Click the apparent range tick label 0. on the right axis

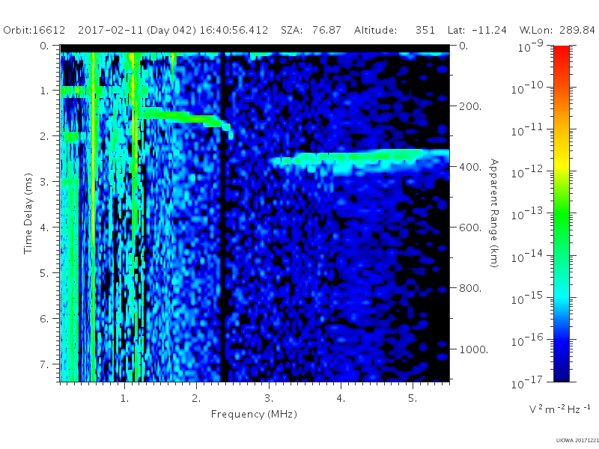coord(463,46)
